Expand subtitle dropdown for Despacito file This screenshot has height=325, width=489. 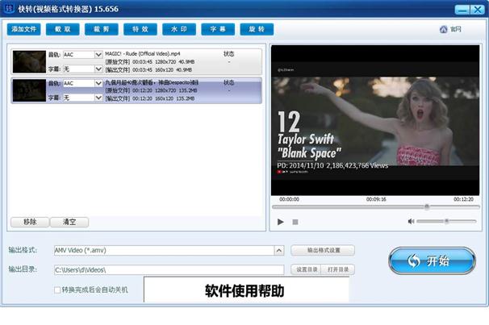(x=98, y=98)
